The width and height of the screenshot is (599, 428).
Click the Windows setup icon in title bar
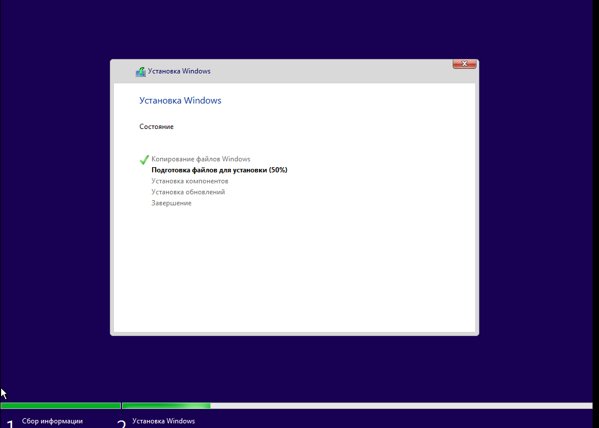(140, 72)
